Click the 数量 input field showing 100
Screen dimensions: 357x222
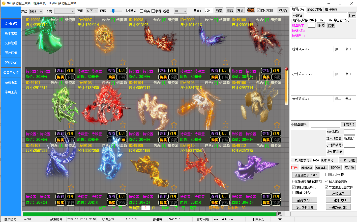click(x=209, y=11)
